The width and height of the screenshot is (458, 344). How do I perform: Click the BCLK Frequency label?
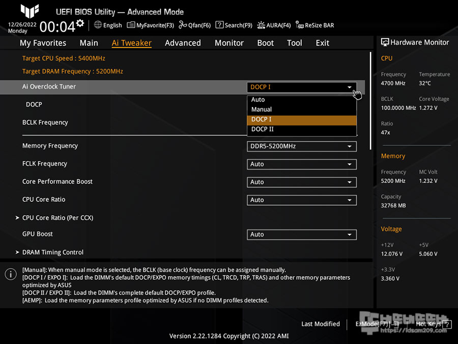45,122
